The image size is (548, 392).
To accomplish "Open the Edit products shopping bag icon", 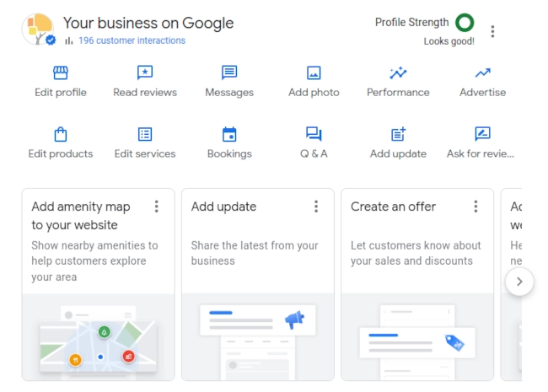I will coord(61,134).
